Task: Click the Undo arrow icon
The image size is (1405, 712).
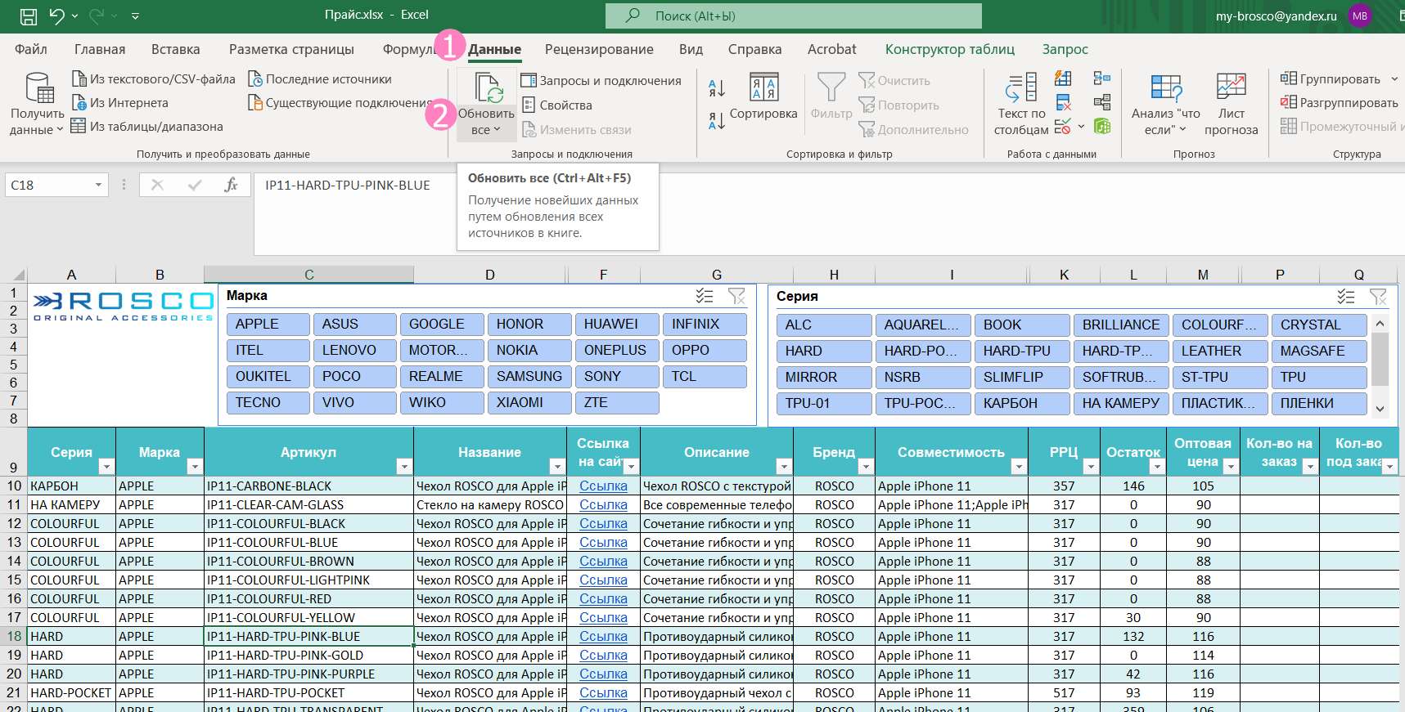Action: point(56,16)
